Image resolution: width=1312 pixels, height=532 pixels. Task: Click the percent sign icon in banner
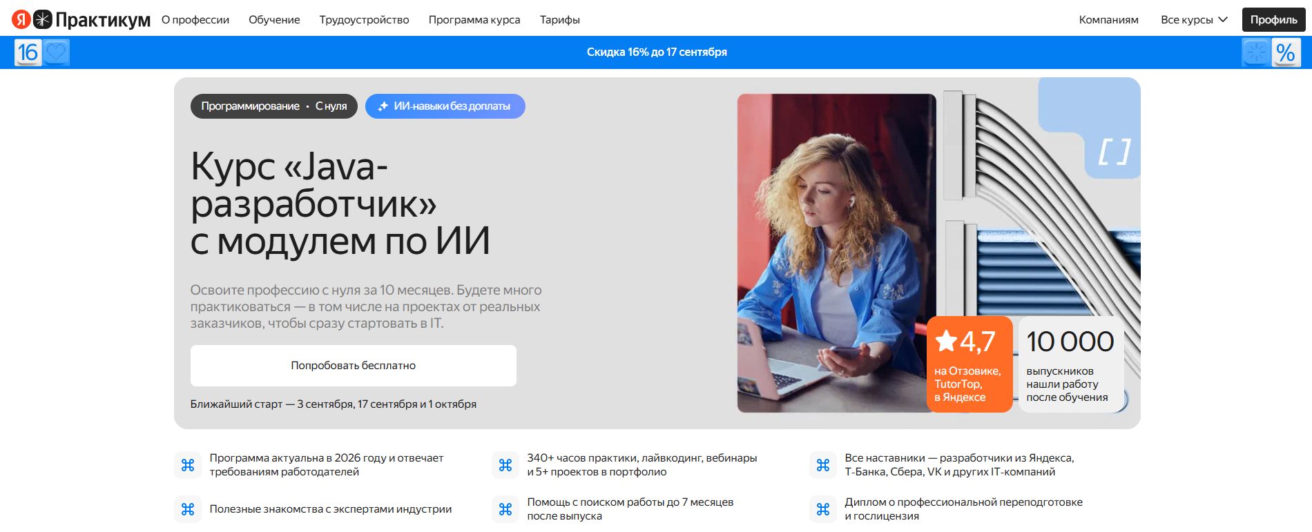coord(1285,52)
